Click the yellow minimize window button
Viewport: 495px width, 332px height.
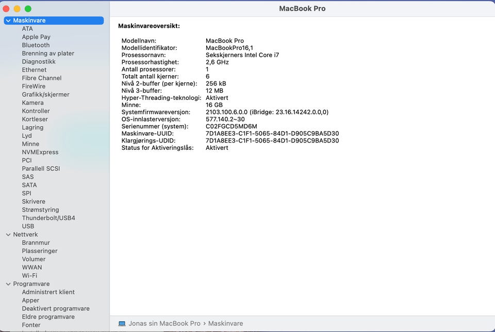click(17, 9)
